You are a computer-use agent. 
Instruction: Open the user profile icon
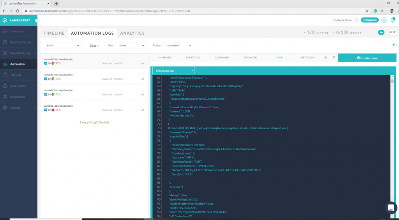tap(384, 20)
